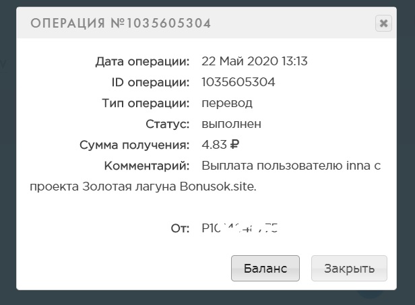Click the Тип операции label
This screenshot has height=305, width=415.
click(x=145, y=103)
